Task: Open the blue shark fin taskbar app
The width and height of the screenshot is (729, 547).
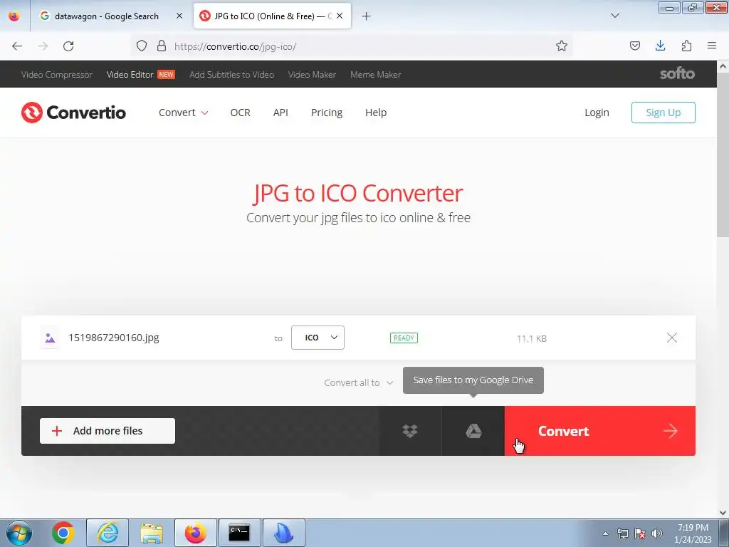Action: click(x=283, y=533)
